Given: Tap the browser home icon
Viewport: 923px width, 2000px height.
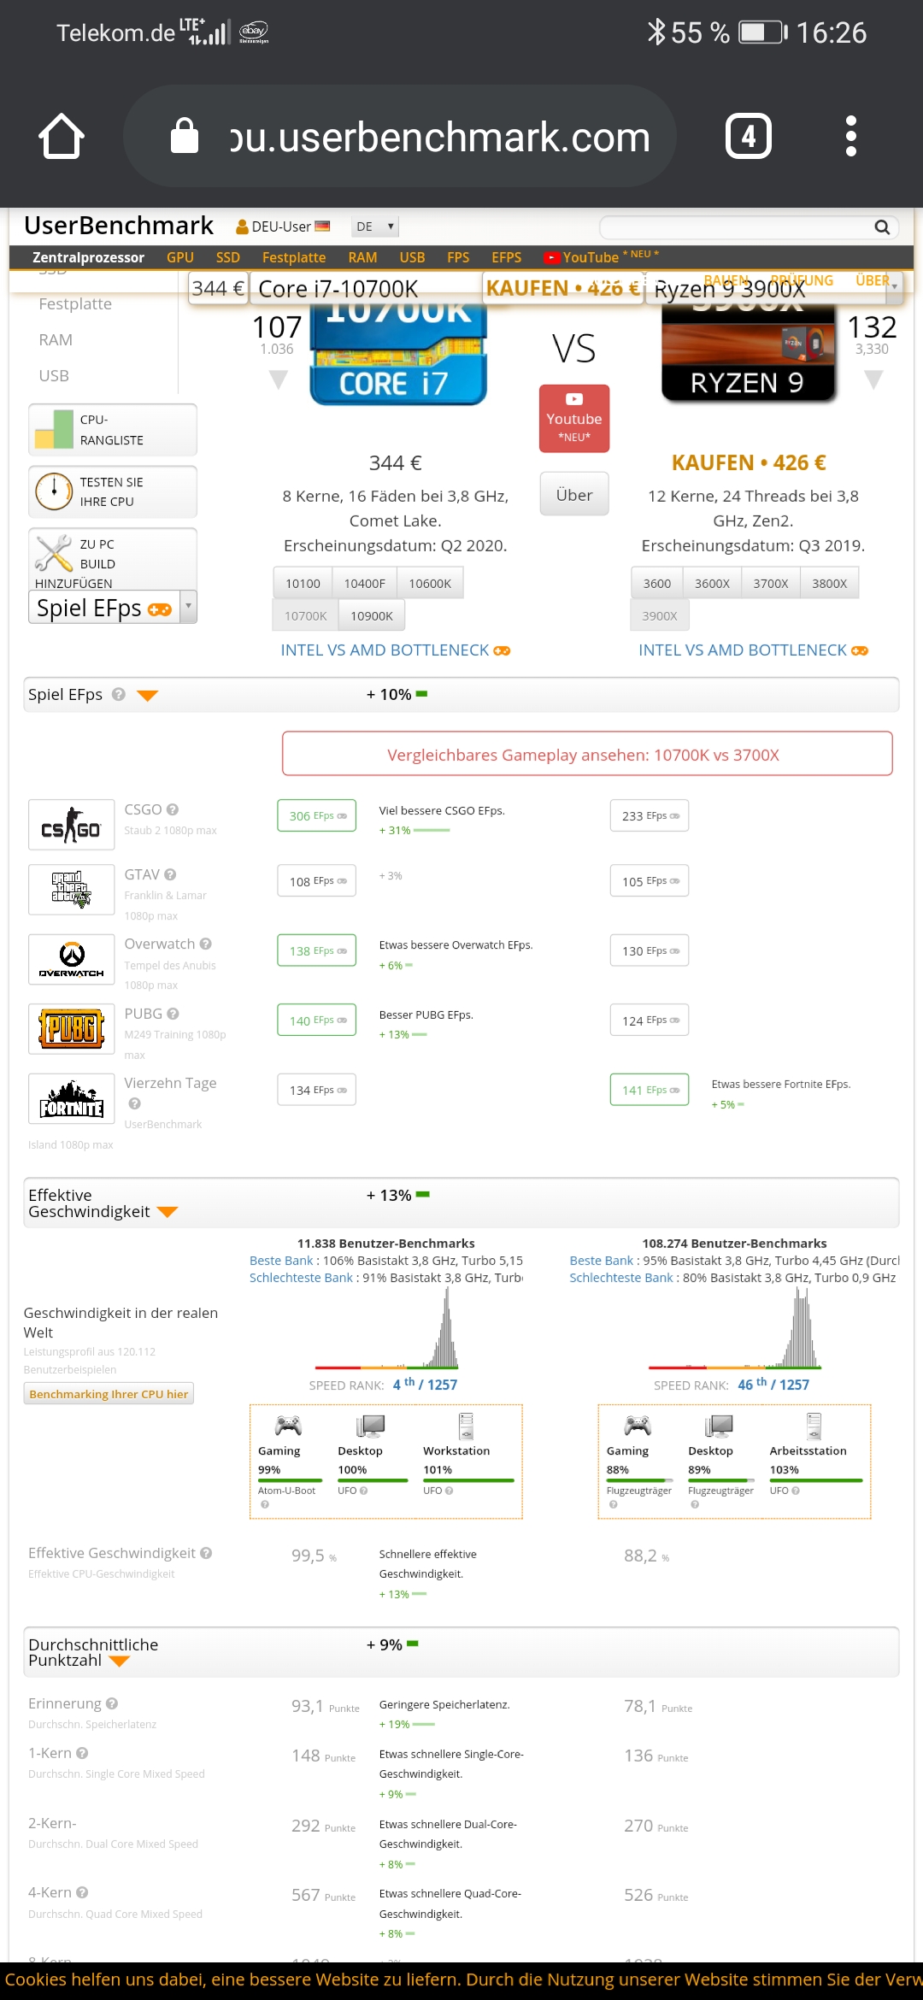Looking at the screenshot, I should click(62, 136).
